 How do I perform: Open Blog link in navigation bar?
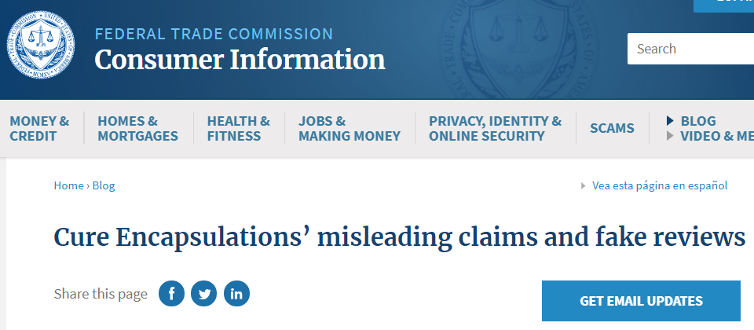tap(698, 121)
